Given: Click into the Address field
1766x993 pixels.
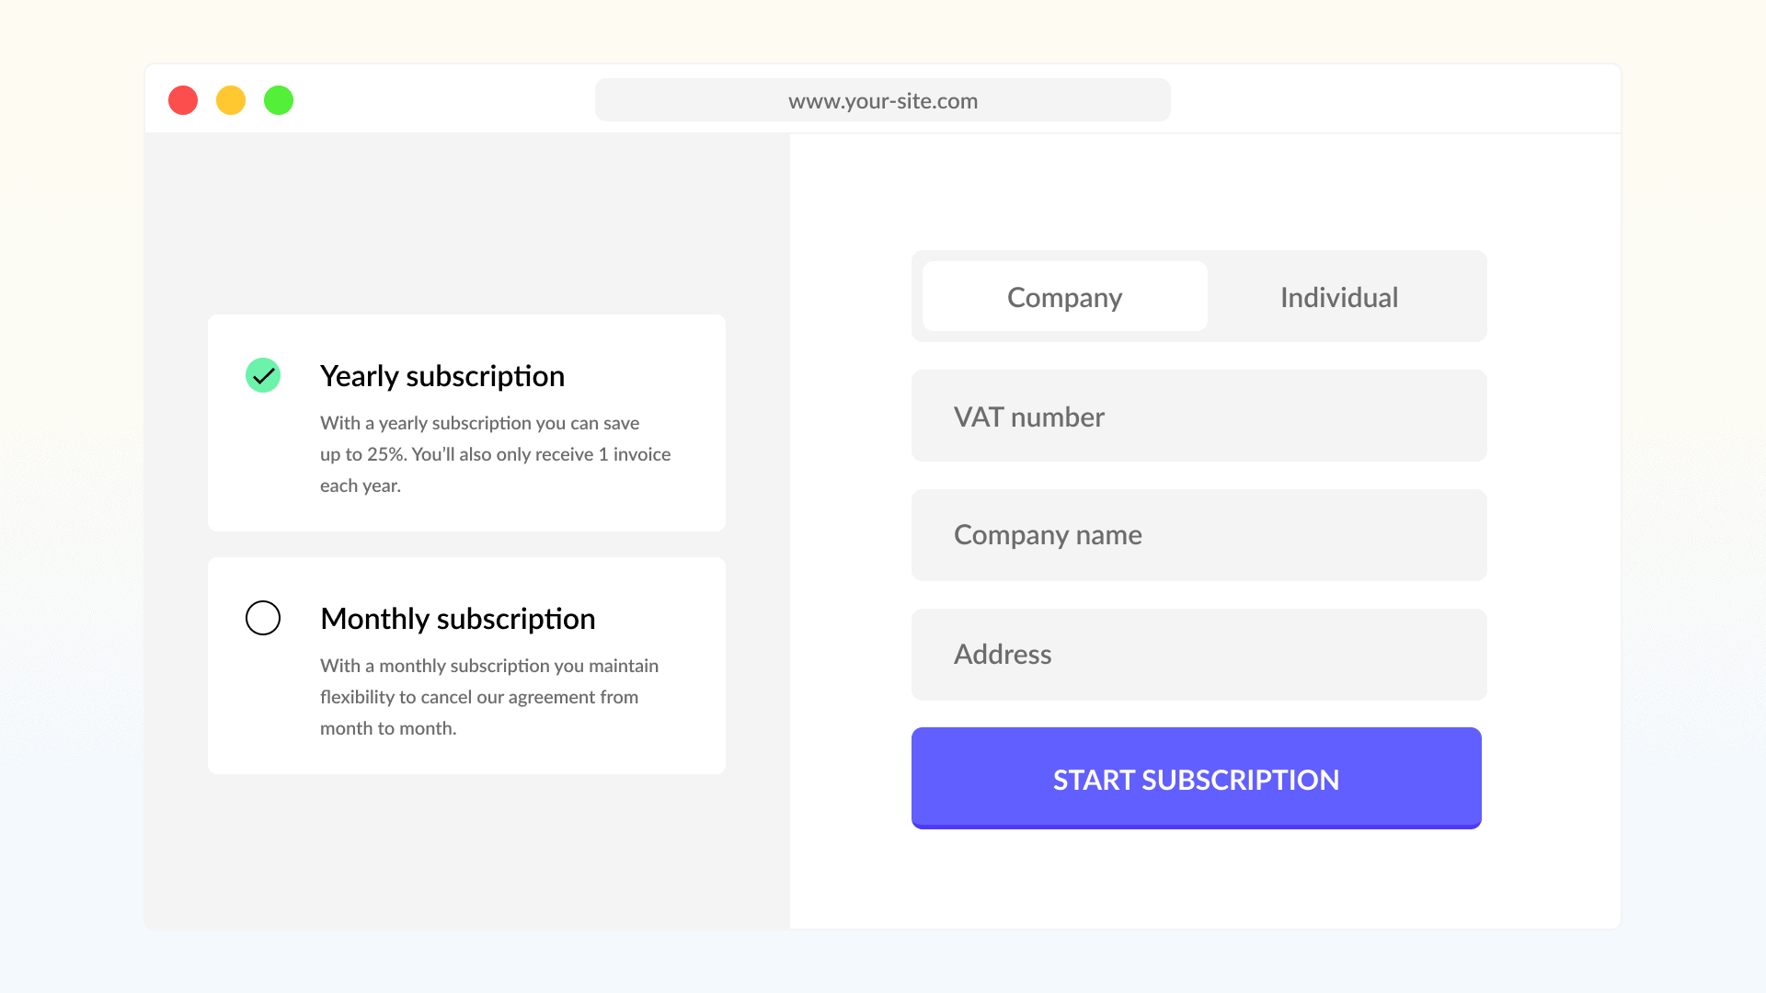Looking at the screenshot, I should click(x=1198, y=655).
